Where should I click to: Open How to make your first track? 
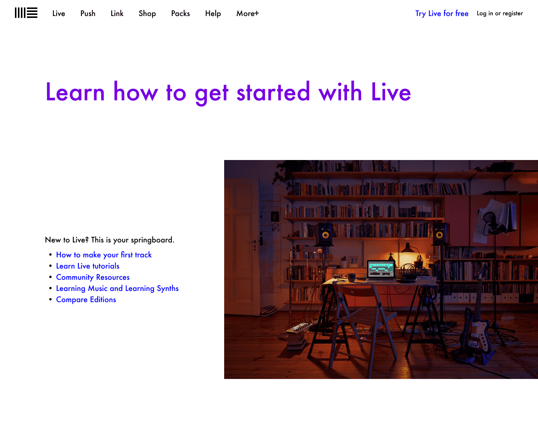point(104,255)
